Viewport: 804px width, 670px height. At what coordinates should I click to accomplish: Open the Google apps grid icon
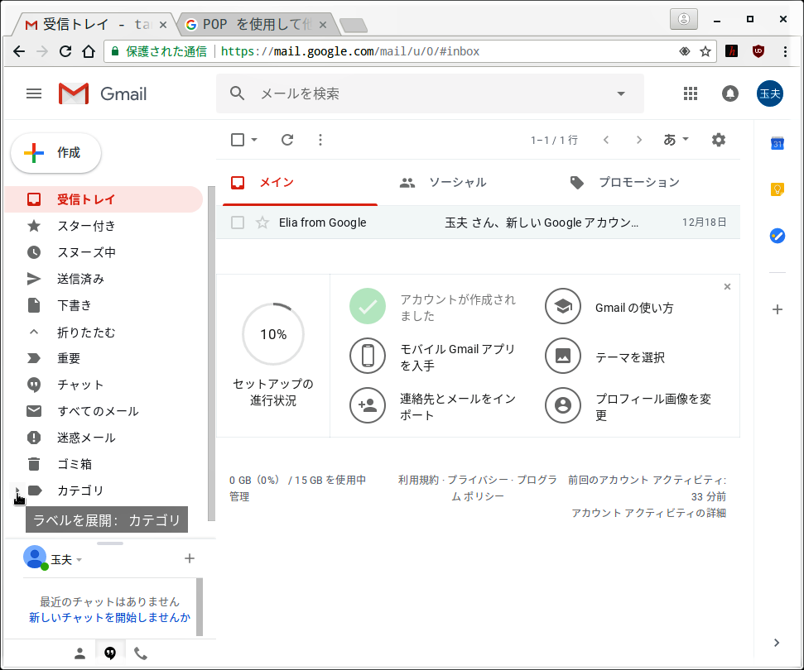pyautogui.click(x=691, y=93)
